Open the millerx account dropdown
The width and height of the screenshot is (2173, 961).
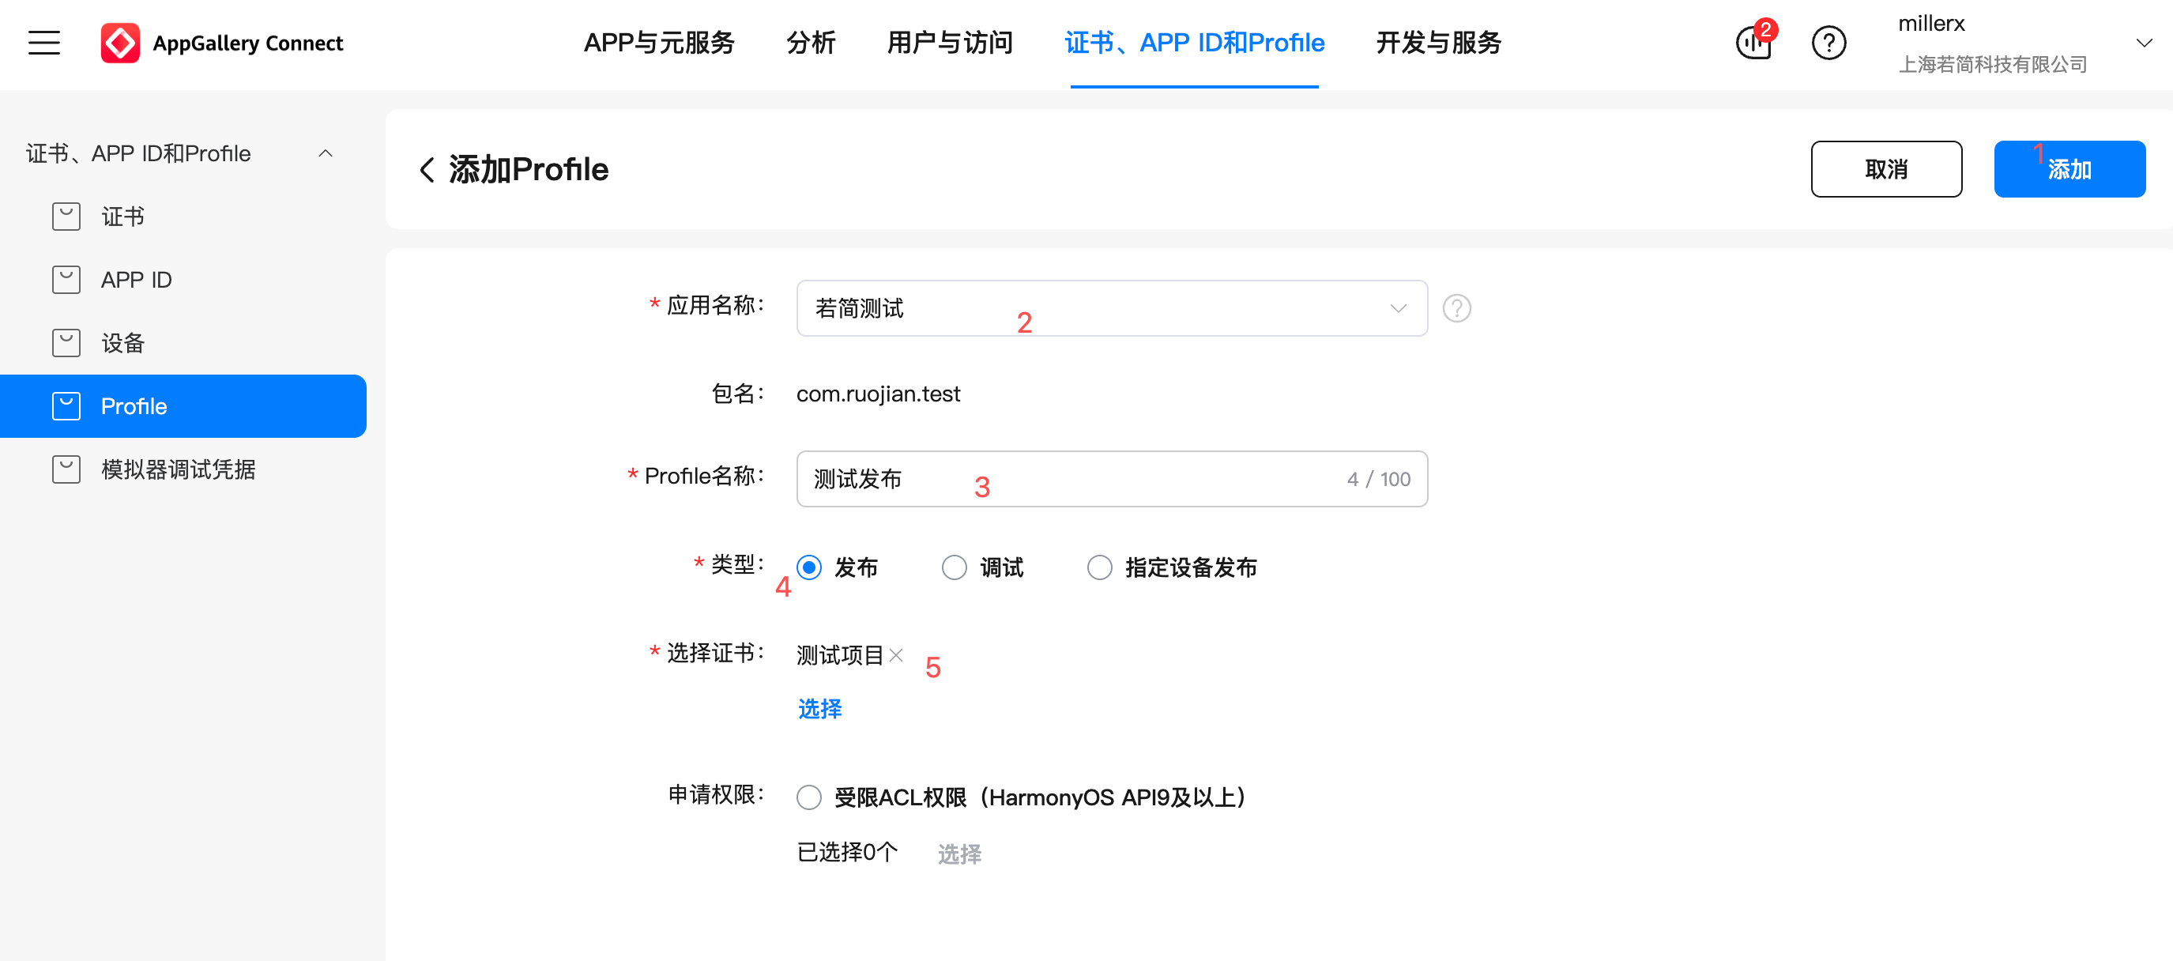click(2143, 42)
